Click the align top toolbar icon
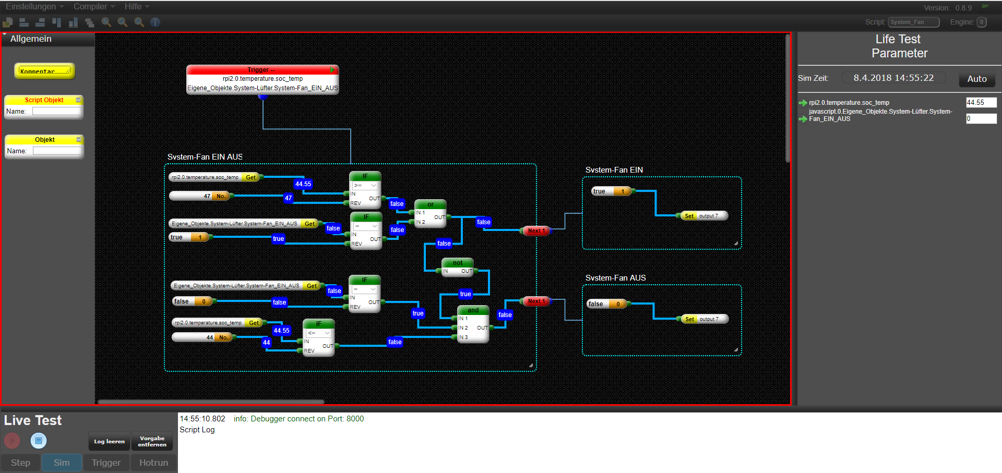The height and width of the screenshot is (473, 1002). tap(56, 22)
